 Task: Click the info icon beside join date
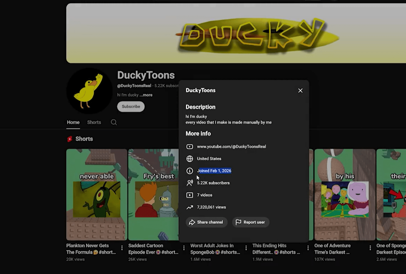click(x=190, y=171)
